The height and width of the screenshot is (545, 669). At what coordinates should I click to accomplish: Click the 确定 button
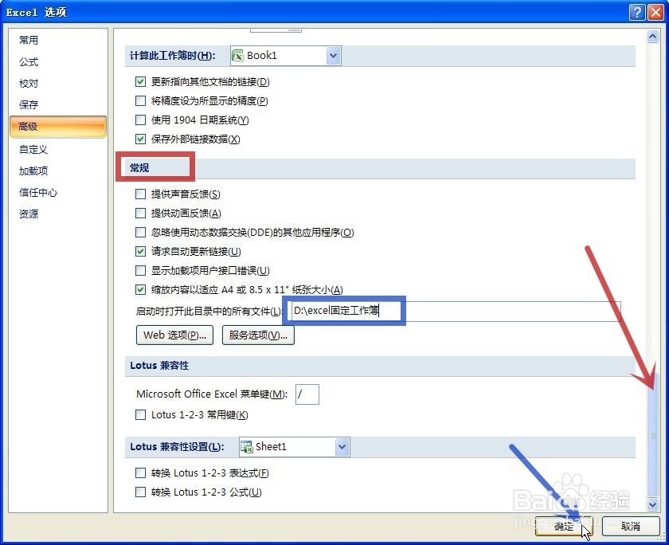pyautogui.click(x=563, y=527)
